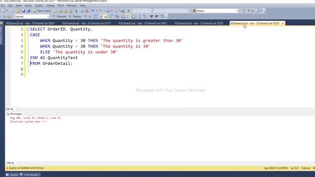315x177 pixels.
Task: Open the Output panel tab
Action: tap(12, 175)
